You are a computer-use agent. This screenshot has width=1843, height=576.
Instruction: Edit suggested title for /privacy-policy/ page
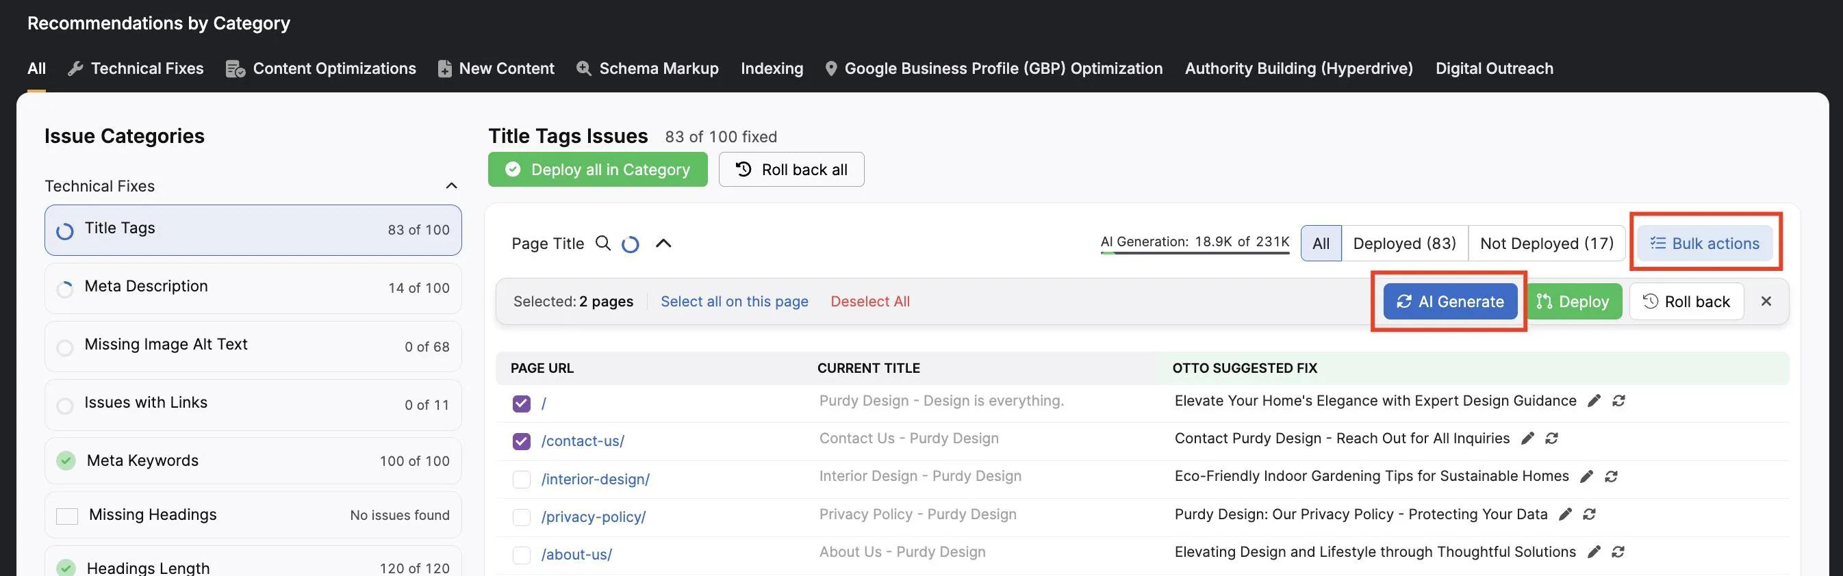1566,514
